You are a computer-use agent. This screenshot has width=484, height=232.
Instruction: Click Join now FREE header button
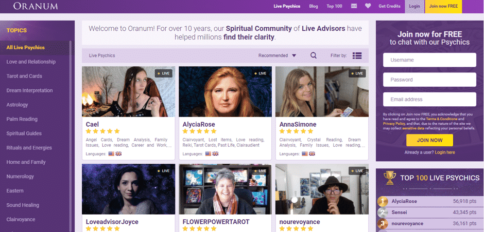click(x=443, y=6)
